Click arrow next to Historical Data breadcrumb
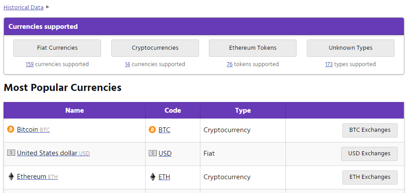The height and width of the screenshot is (193, 407). tap(48, 7)
